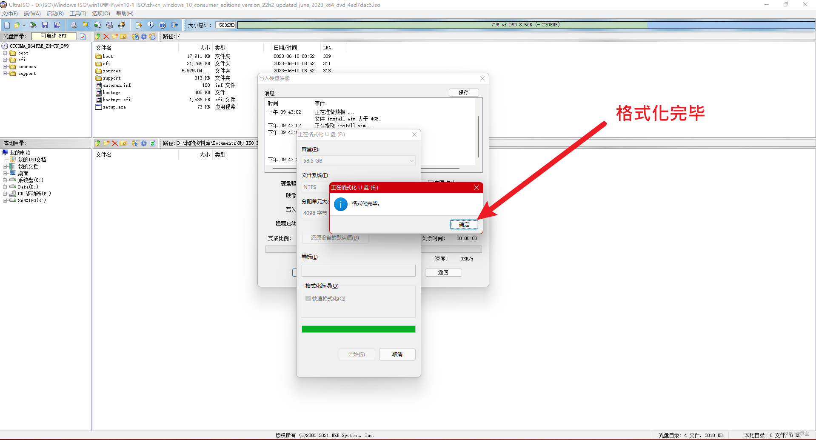This screenshot has height=440, width=816.
Task: Click the Save floppy disk icon
Action: [x=45, y=25]
